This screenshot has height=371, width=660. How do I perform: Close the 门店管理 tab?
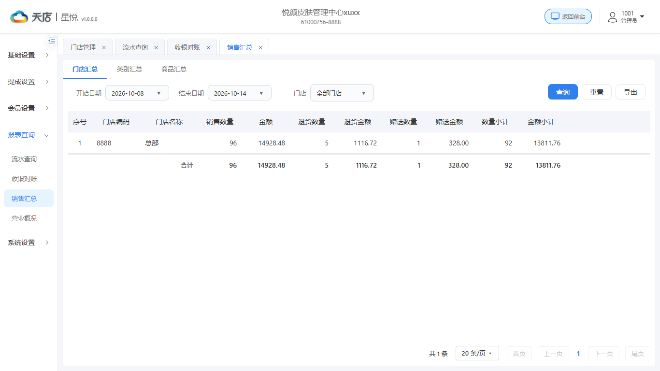point(104,47)
